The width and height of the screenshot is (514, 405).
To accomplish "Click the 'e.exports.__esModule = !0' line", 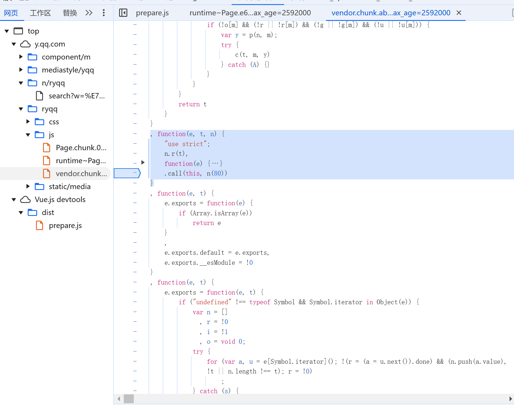I will pyautogui.click(x=209, y=262).
